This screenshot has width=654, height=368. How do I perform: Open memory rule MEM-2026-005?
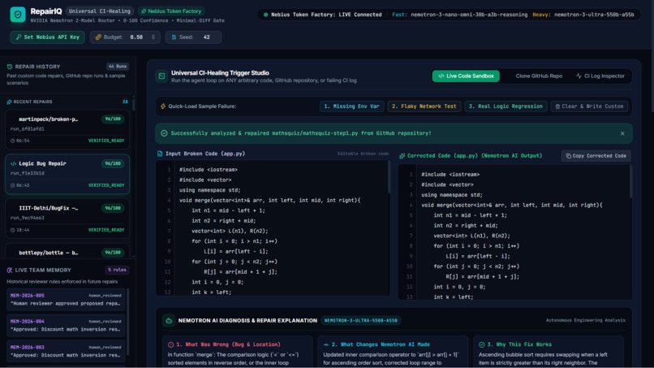pyautogui.click(x=66, y=300)
